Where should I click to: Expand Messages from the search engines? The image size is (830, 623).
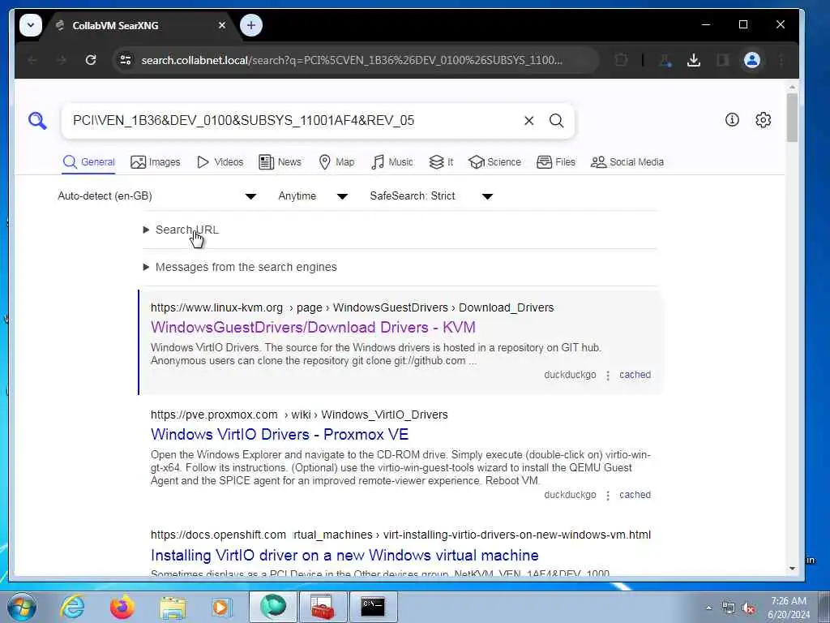tap(240, 267)
